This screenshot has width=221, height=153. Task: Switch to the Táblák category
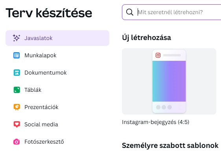click(x=57, y=90)
